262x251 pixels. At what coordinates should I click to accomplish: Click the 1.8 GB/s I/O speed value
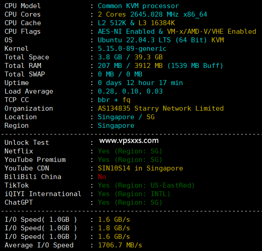pos(114,228)
